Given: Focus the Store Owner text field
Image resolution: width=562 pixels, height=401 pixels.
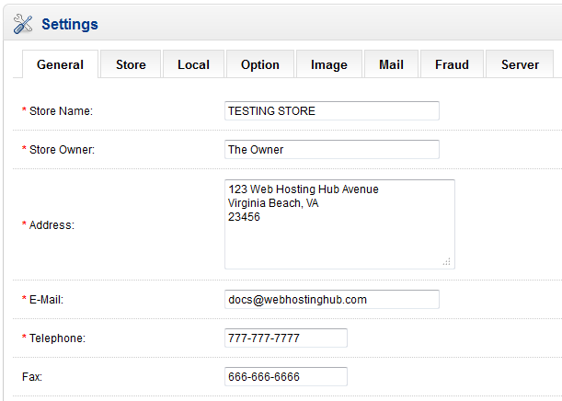Looking at the screenshot, I should [331, 150].
